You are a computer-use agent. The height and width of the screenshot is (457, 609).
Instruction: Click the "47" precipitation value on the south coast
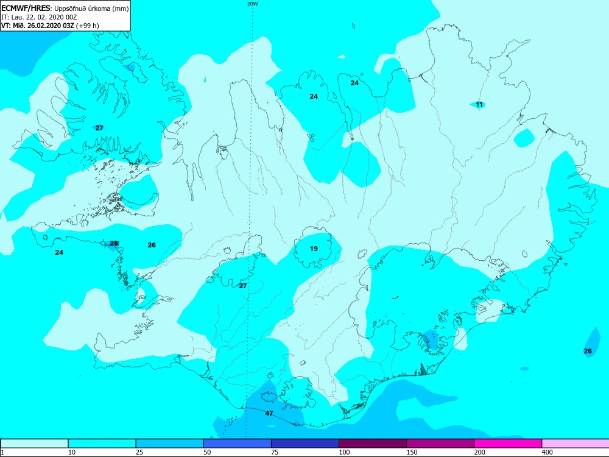pyautogui.click(x=269, y=413)
